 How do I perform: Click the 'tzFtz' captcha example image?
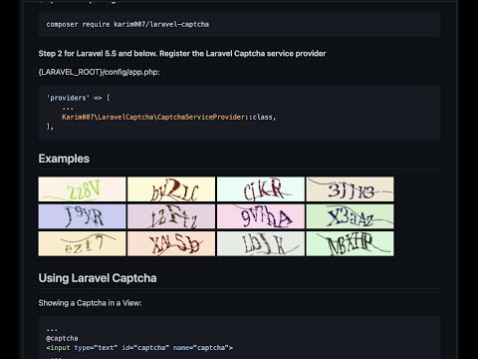click(x=171, y=216)
